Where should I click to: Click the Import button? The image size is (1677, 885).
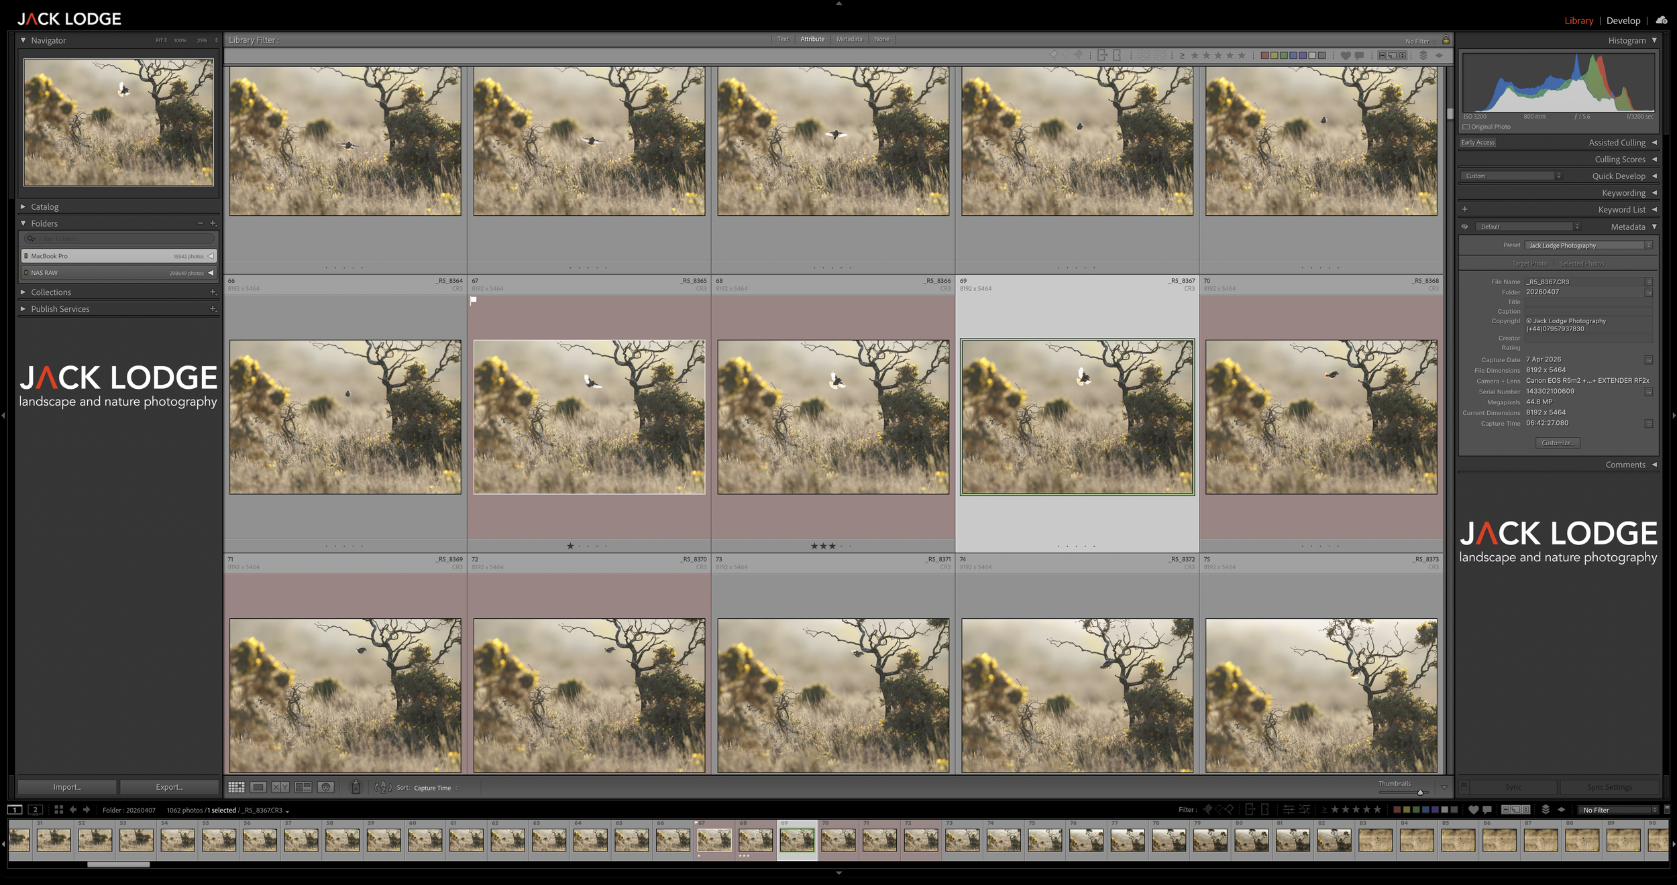(68, 786)
